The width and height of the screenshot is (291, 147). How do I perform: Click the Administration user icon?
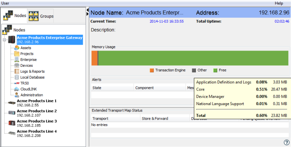(17, 95)
